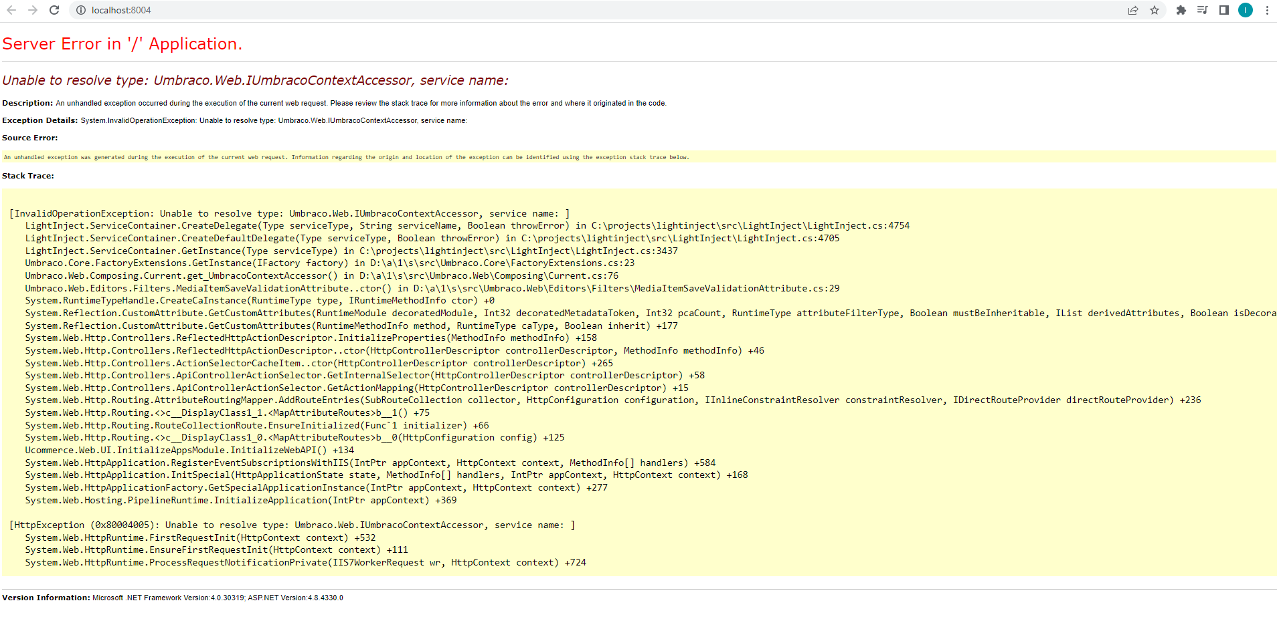1277x627 pixels.
Task: Click the browser Forward arrow
Action: pyautogui.click(x=33, y=10)
